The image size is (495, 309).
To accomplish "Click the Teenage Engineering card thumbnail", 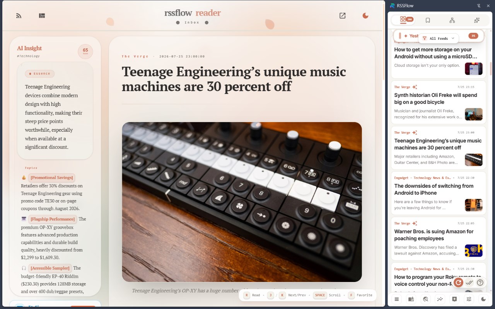I will click(474, 160).
